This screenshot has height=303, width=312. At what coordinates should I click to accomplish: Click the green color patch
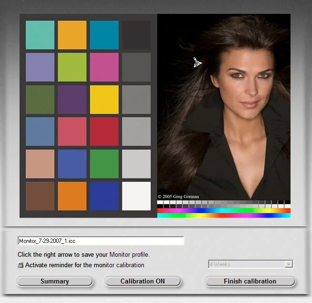[104, 164]
